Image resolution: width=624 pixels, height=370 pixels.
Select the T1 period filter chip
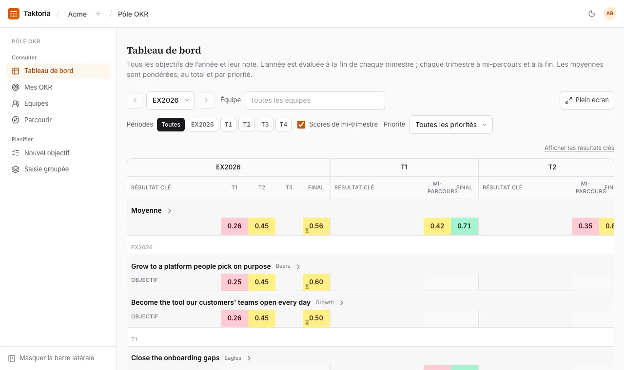coord(228,125)
